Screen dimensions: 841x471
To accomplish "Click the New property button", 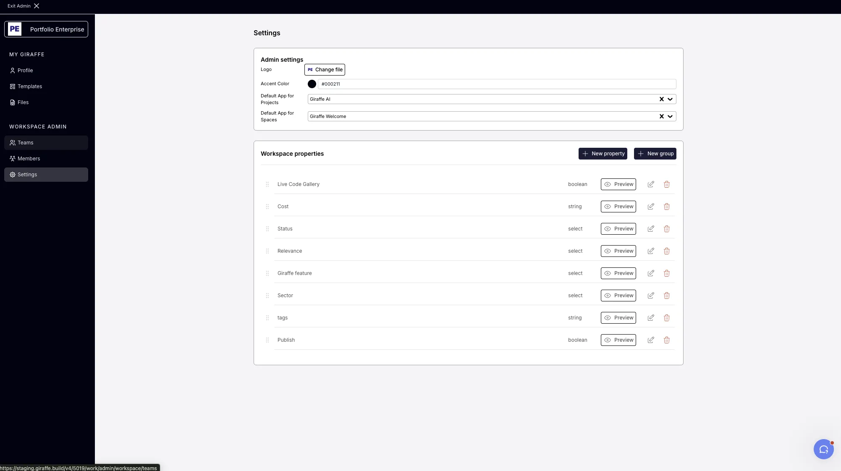I will coord(603,154).
